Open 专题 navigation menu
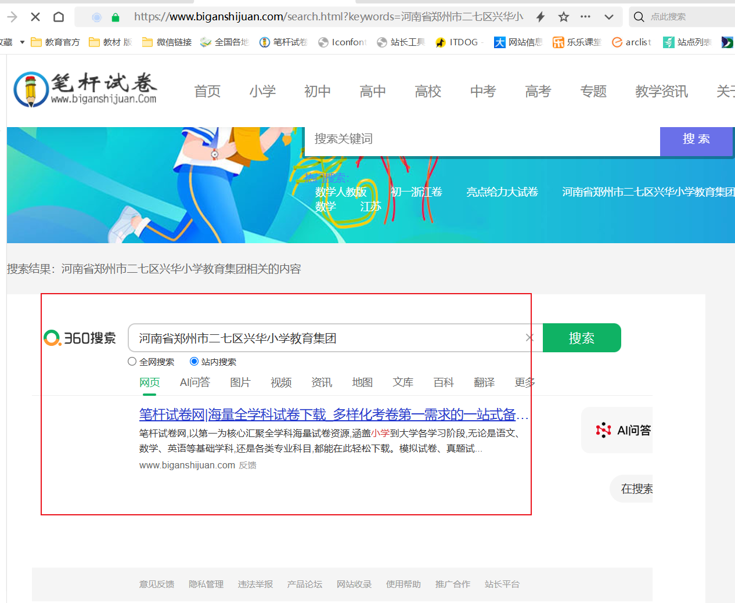This screenshot has height=603, width=735. 593,91
